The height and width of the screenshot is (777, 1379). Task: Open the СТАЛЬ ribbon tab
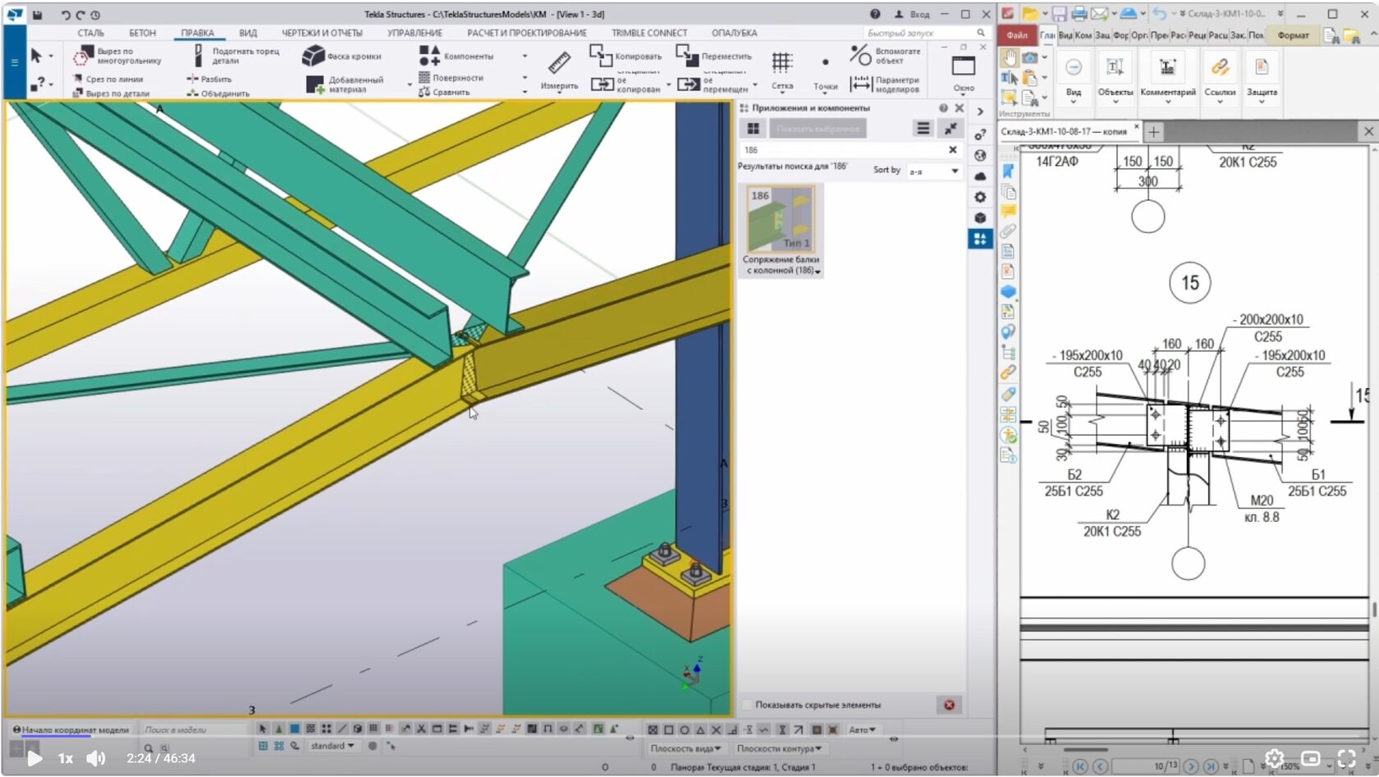pyautogui.click(x=90, y=33)
